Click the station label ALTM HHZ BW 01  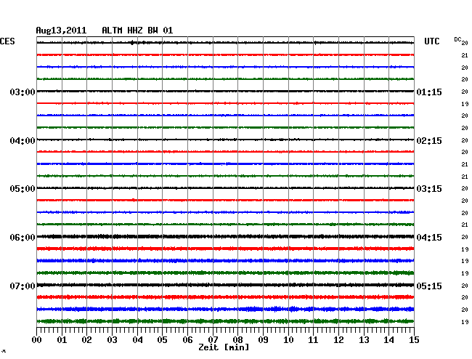coord(137,31)
